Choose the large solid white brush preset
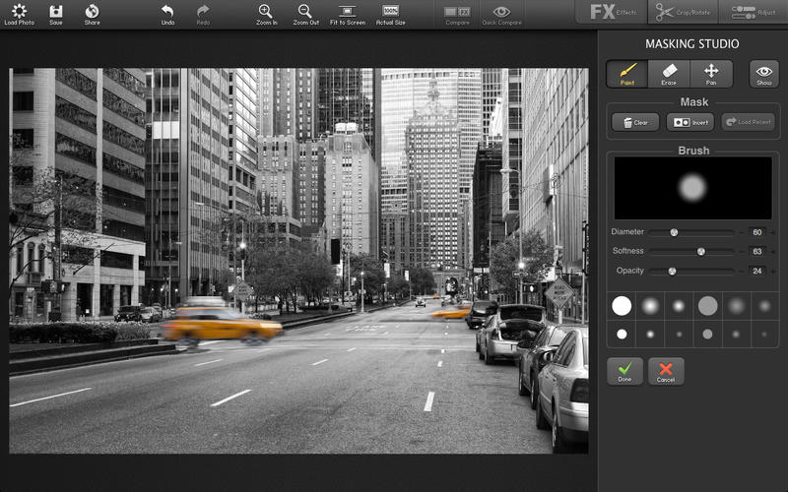788x492 pixels. tap(622, 306)
